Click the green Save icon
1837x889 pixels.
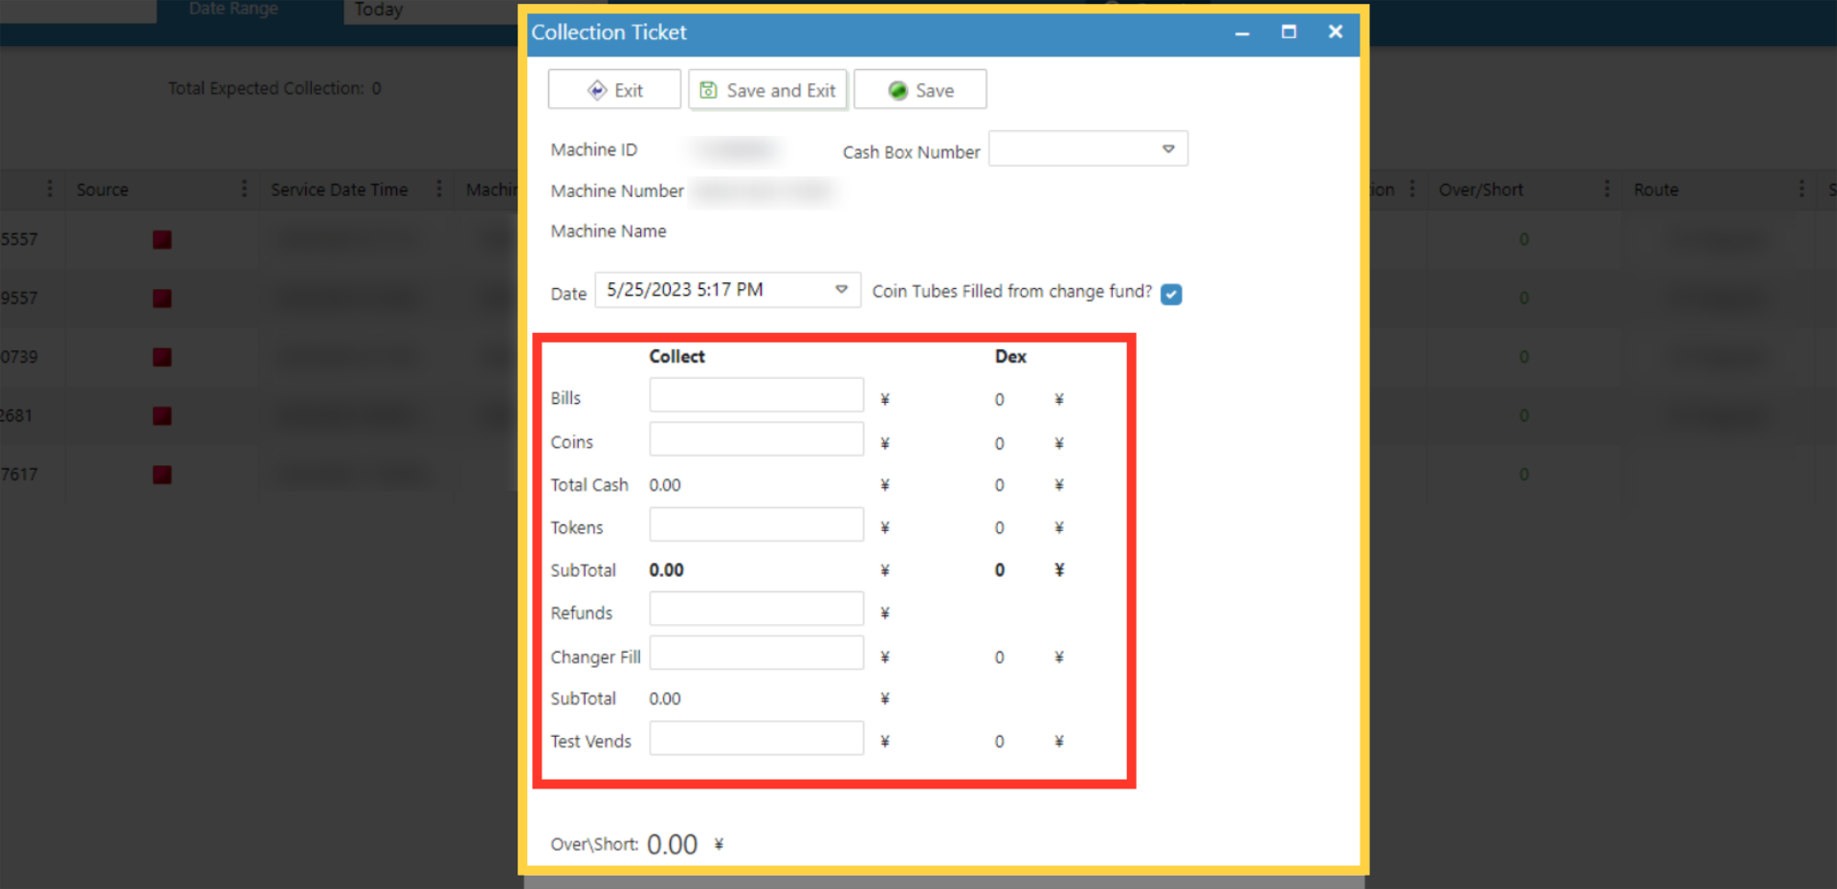(x=897, y=90)
